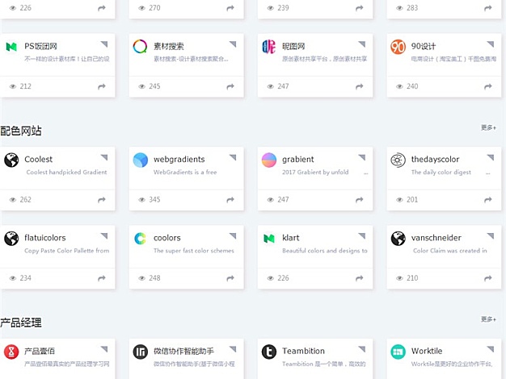Share the 90设计 card via arrow
This screenshot has height=379, width=506.
(x=488, y=86)
